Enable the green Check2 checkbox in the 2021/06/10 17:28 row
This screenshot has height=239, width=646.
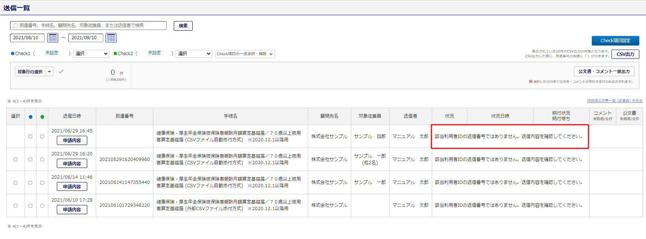click(42, 205)
